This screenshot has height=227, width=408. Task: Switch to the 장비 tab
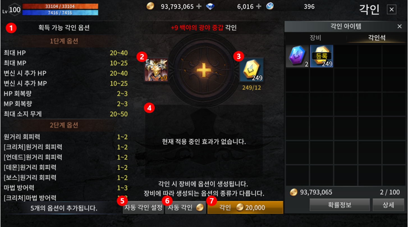click(316, 38)
